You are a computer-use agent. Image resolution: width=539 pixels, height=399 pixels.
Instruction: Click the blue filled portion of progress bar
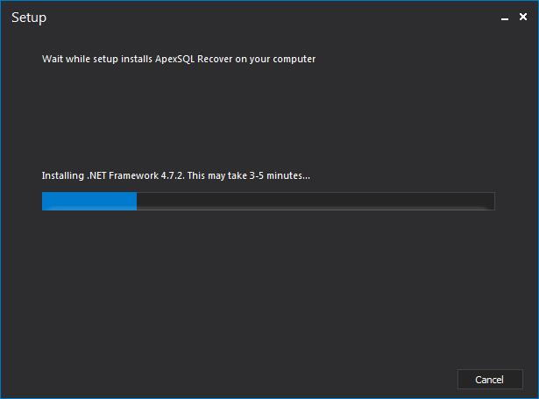pyautogui.click(x=89, y=202)
